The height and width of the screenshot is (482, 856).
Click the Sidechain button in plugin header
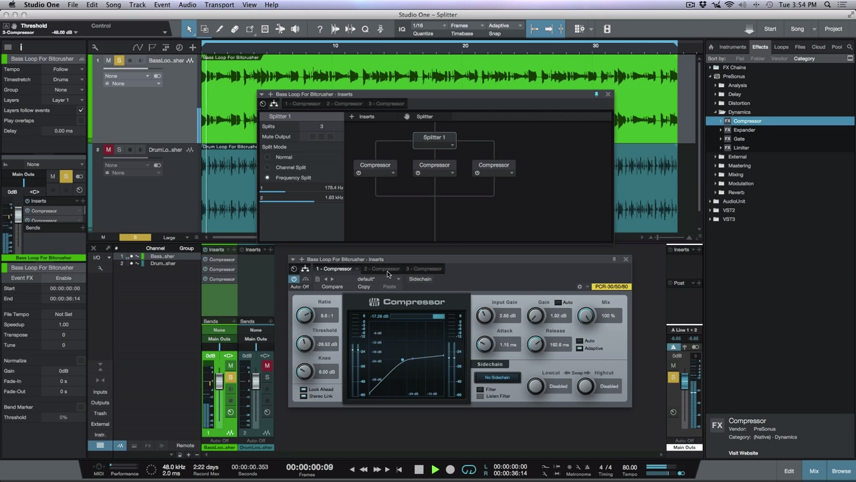coord(420,278)
